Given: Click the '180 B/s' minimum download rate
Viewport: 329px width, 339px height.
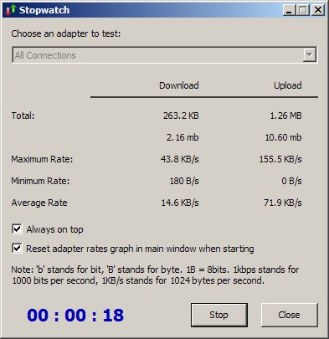Looking at the screenshot, I should tap(184, 181).
